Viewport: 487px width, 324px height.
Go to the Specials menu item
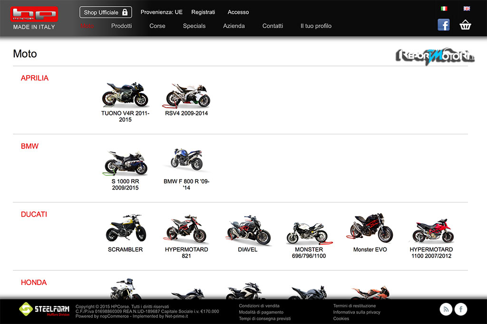194,26
